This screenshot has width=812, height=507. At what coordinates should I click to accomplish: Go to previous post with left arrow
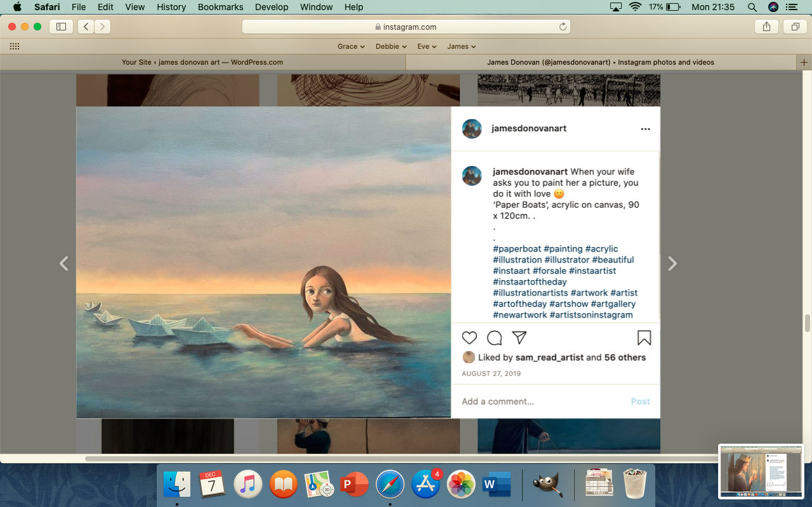click(x=63, y=264)
